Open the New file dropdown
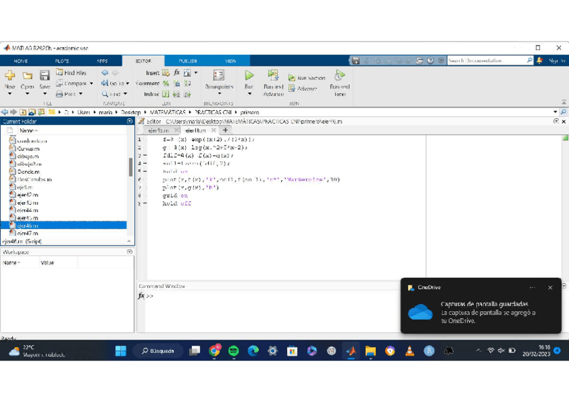 coord(9,94)
